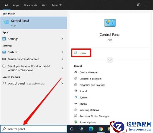The height and width of the screenshot is (133, 153).
Task: Open Device Manager from Recent
Action: (x=88, y=72)
